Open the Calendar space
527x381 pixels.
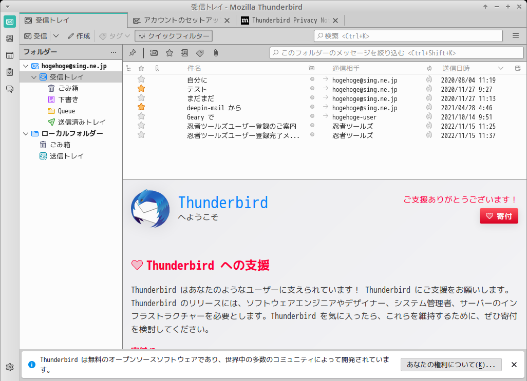[10, 55]
